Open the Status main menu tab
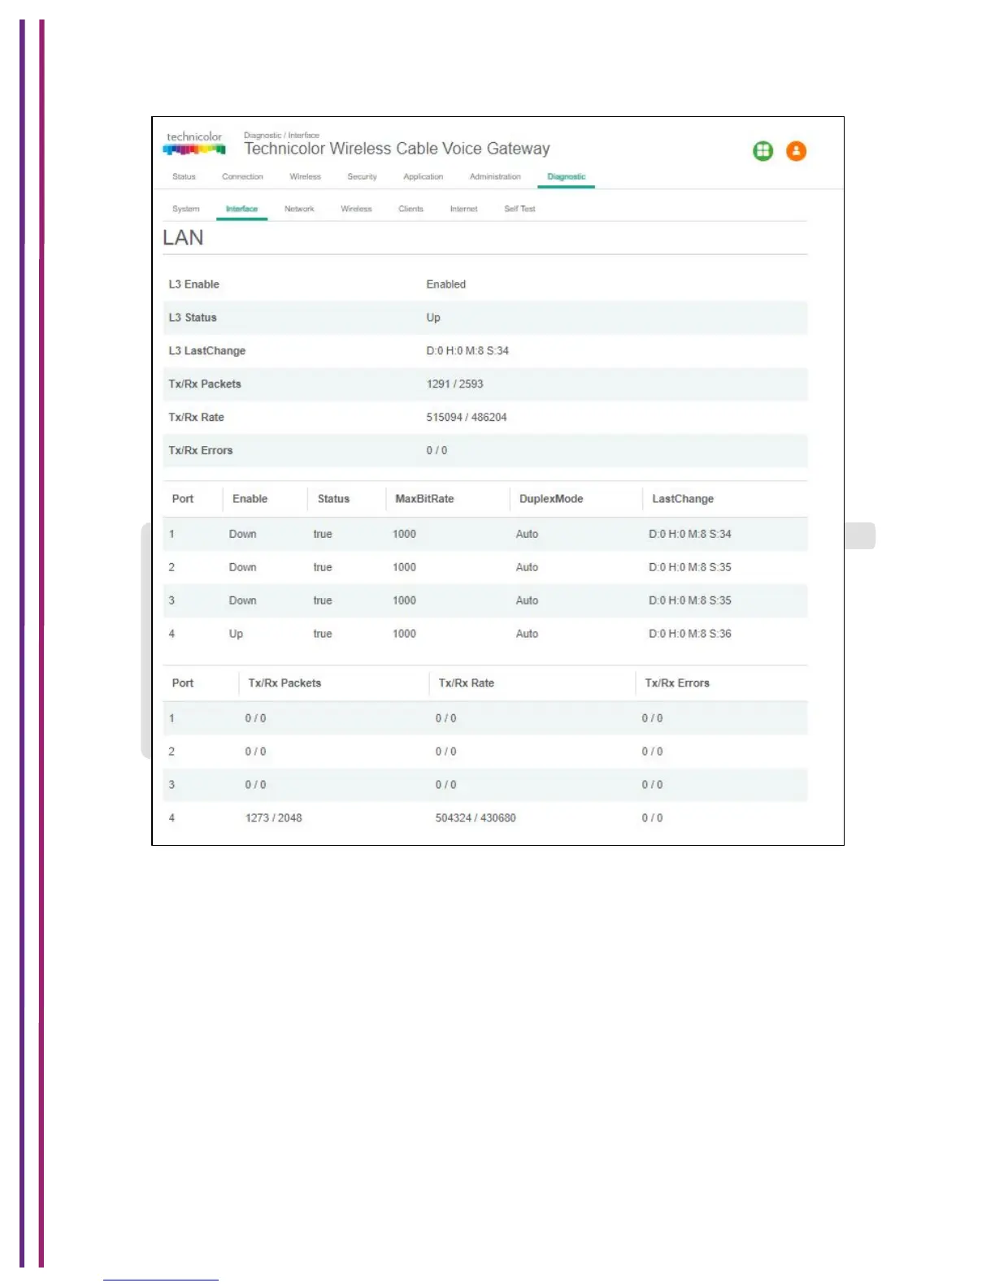Screen dimensions: 995x1287 (x=184, y=176)
